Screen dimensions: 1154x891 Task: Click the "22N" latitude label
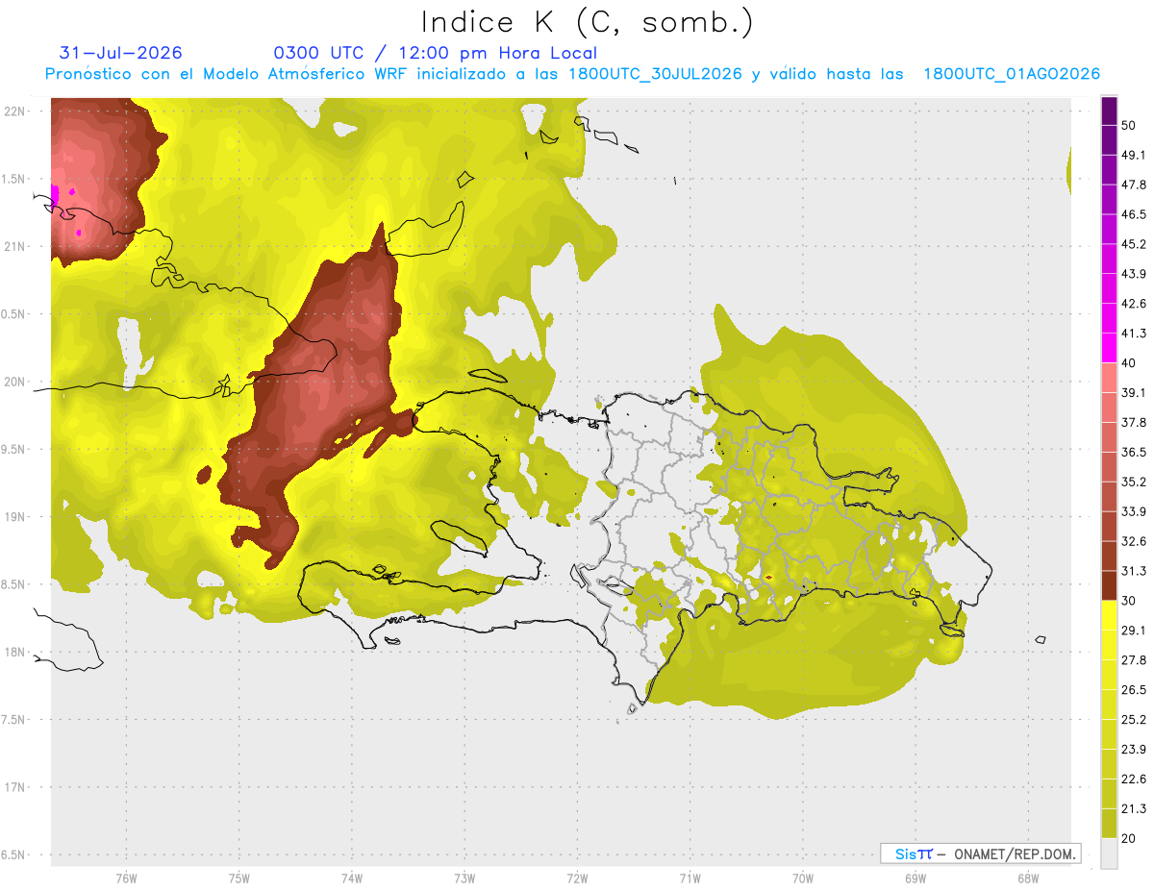(x=13, y=111)
